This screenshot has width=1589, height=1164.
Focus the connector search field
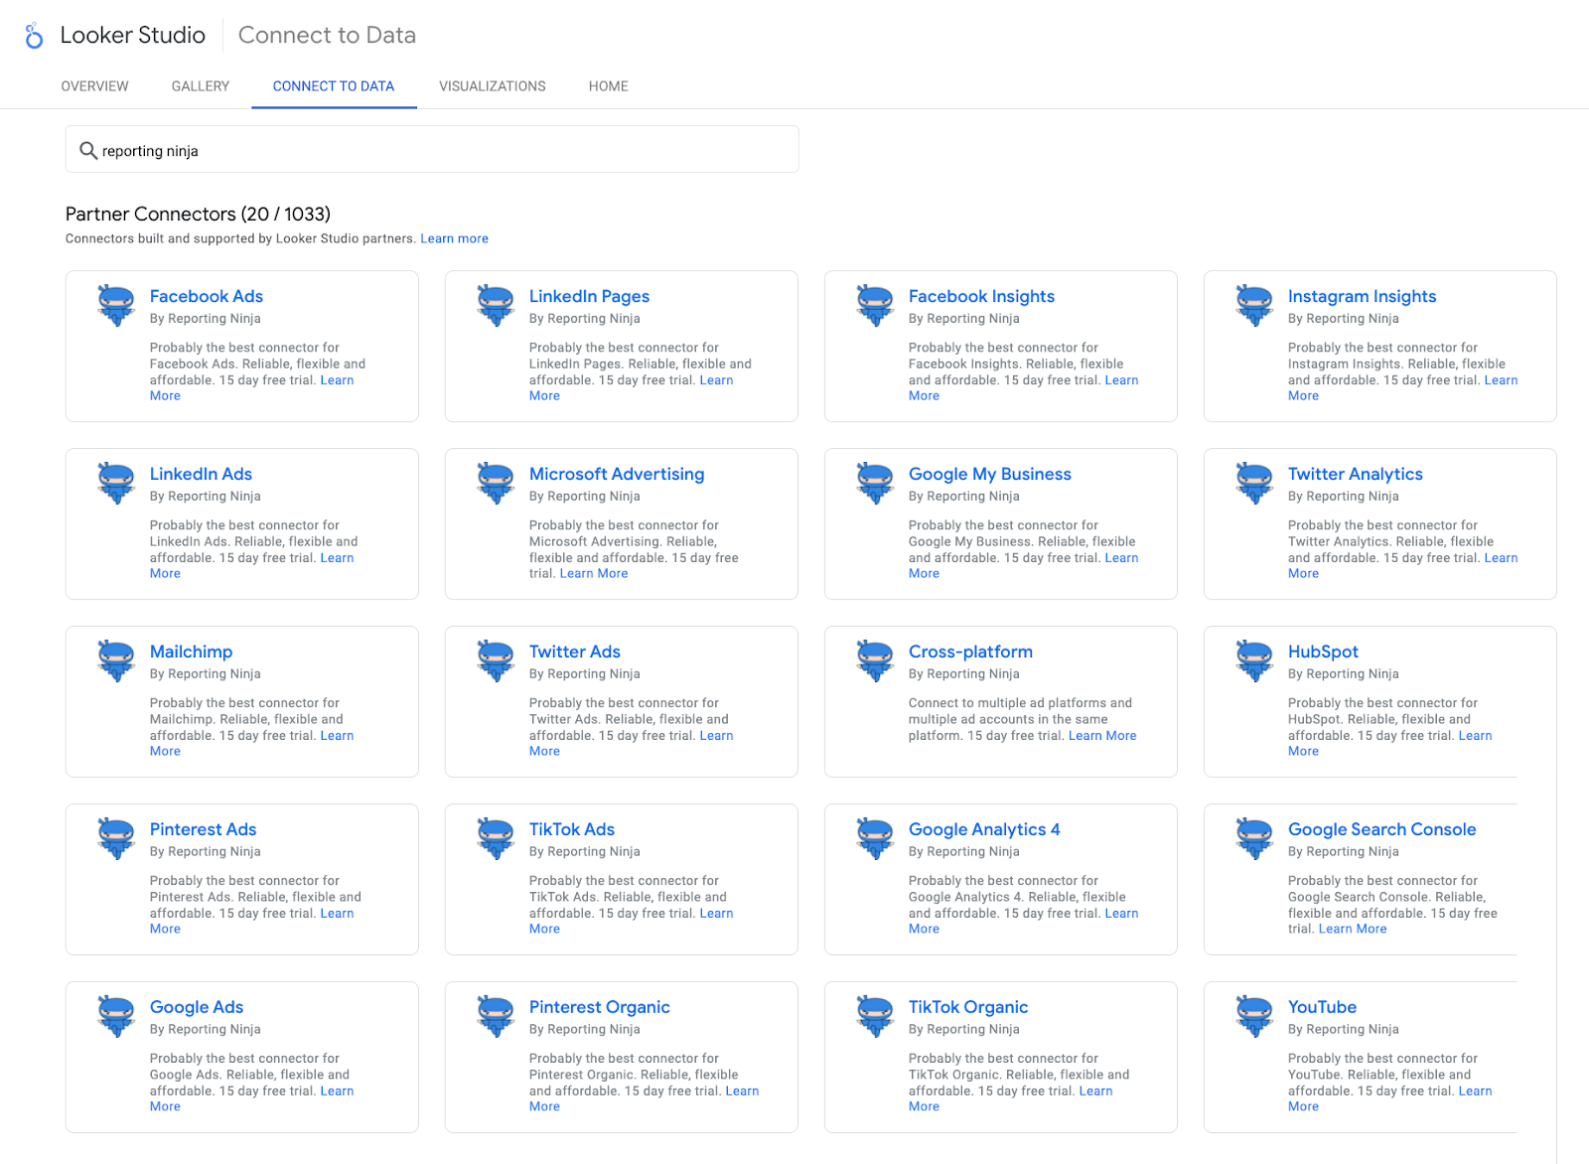click(x=432, y=149)
